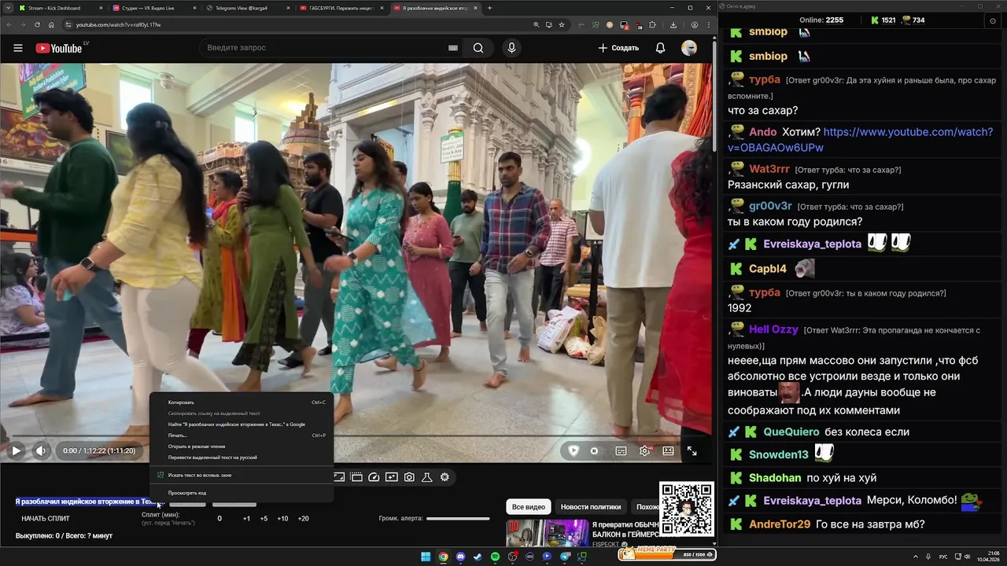Select Просмотреть код in the context menu

pyautogui.click(x=242, y=493)
